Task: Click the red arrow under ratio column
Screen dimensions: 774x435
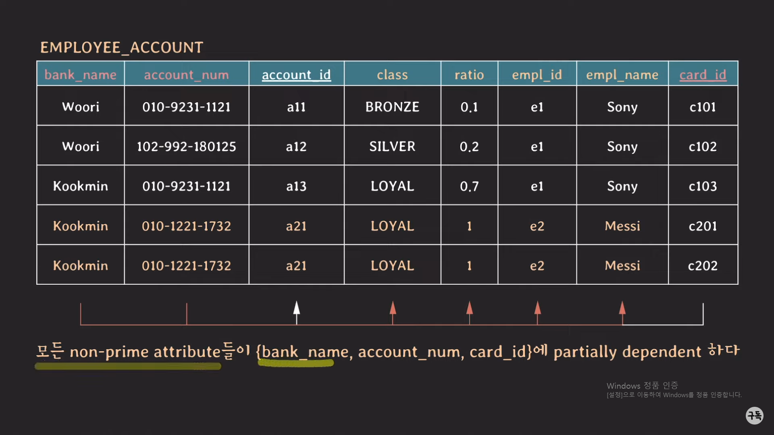Action: coord(469,309)
